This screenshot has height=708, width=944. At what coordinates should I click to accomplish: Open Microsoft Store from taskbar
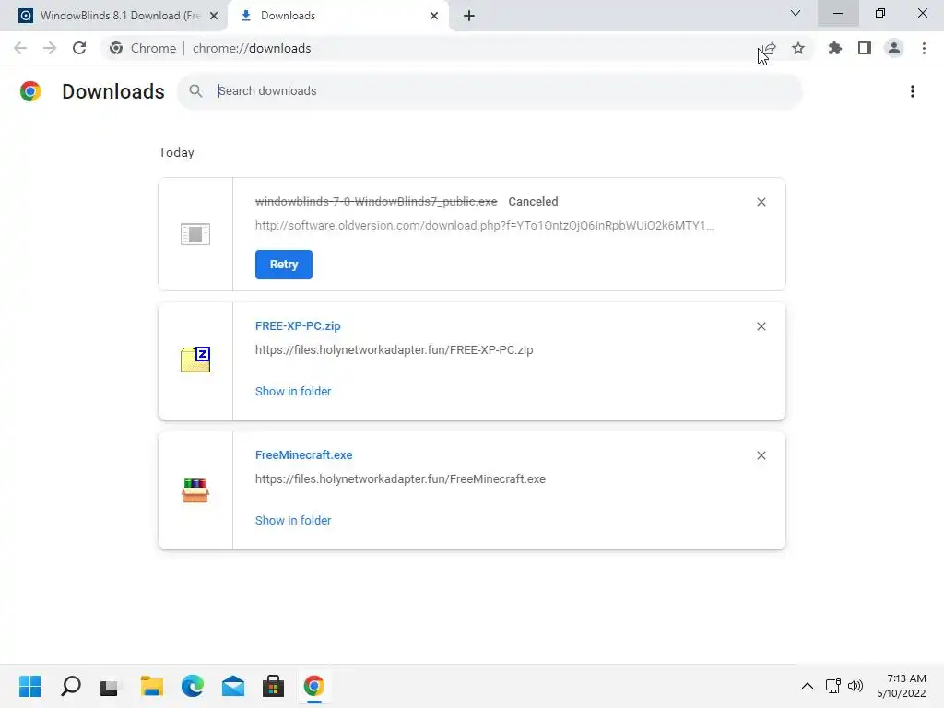pyautogui.click(x=273, y=686)
